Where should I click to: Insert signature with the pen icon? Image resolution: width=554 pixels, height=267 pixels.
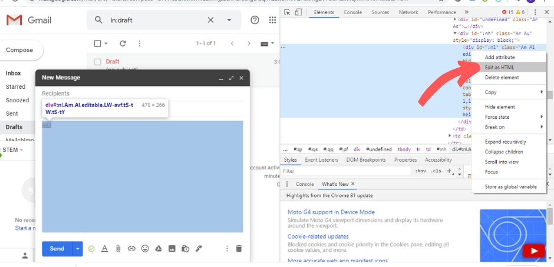[199, 249]
